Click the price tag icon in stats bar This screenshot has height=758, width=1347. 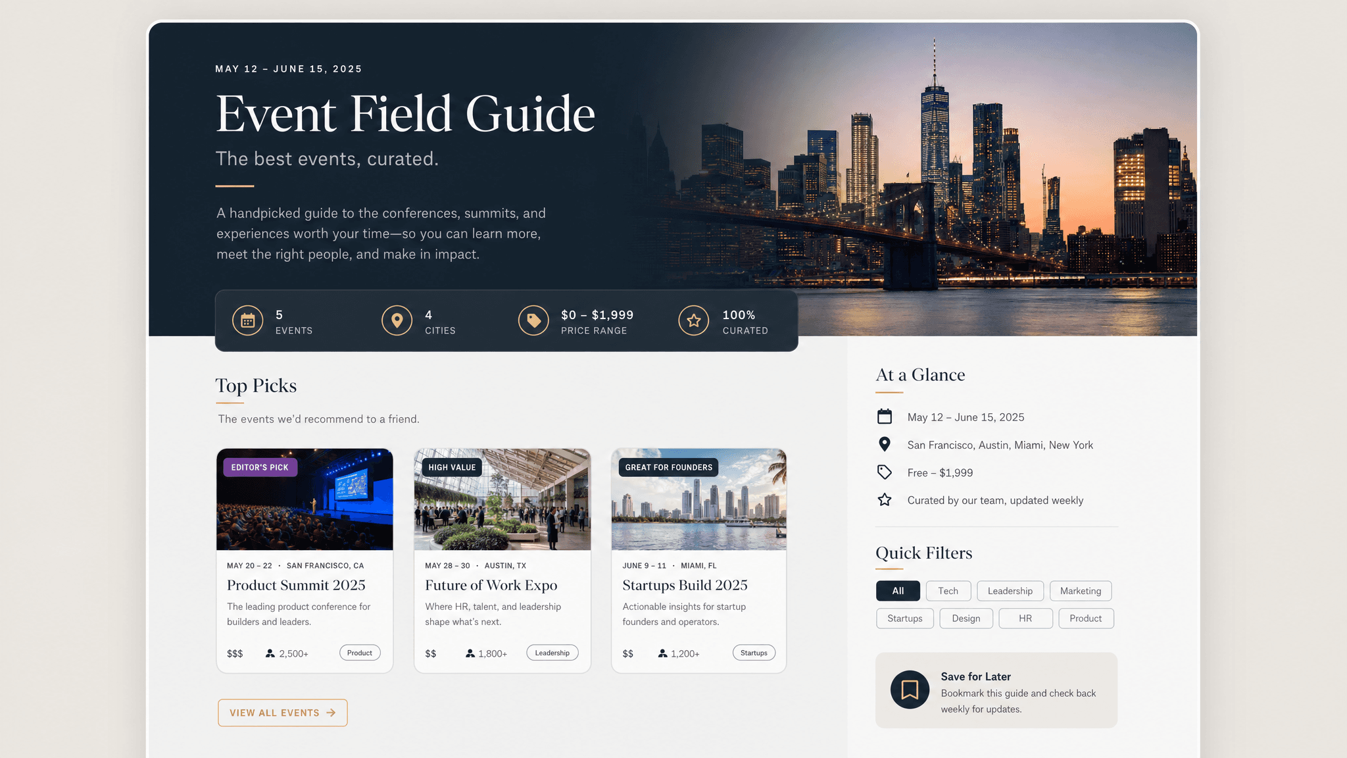pyautogui.click(x=533, y=321)
